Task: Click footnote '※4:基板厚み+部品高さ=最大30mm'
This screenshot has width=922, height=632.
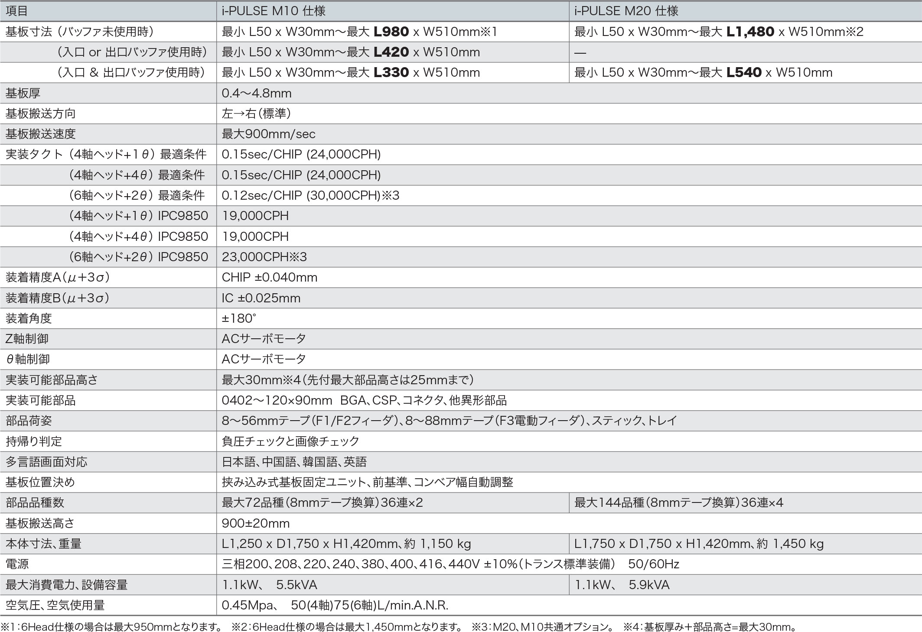Action: point(710,626)
